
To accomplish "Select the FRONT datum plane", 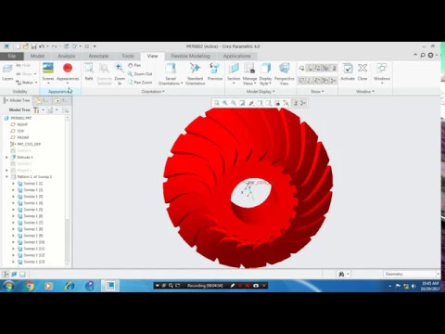I will [x=23, y=137].
